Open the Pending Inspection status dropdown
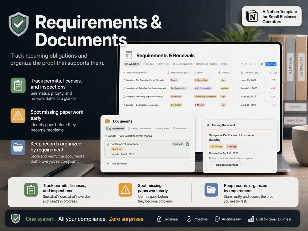 point(205,97)
